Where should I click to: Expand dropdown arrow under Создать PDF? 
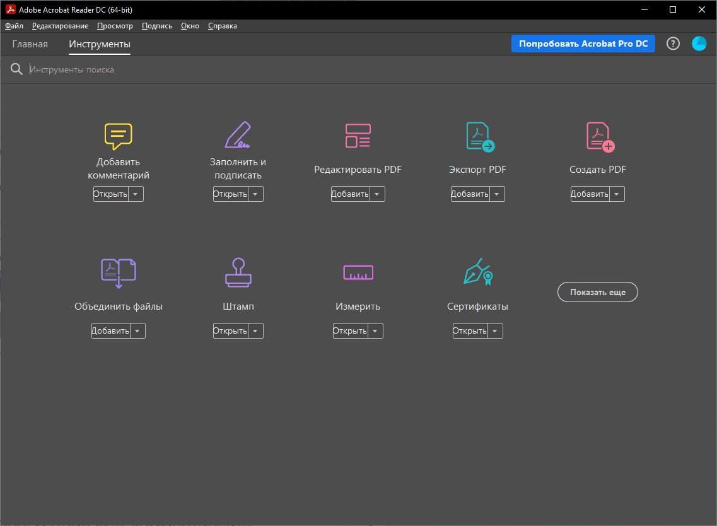tap(616, 194)
